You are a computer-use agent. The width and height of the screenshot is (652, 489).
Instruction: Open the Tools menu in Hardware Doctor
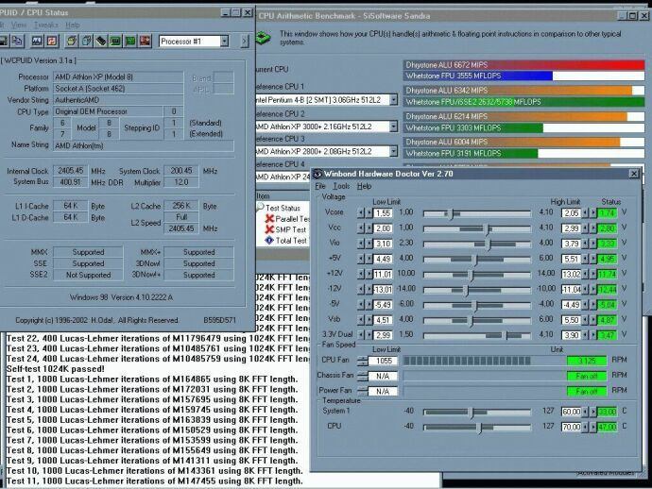tap(341, 186)
